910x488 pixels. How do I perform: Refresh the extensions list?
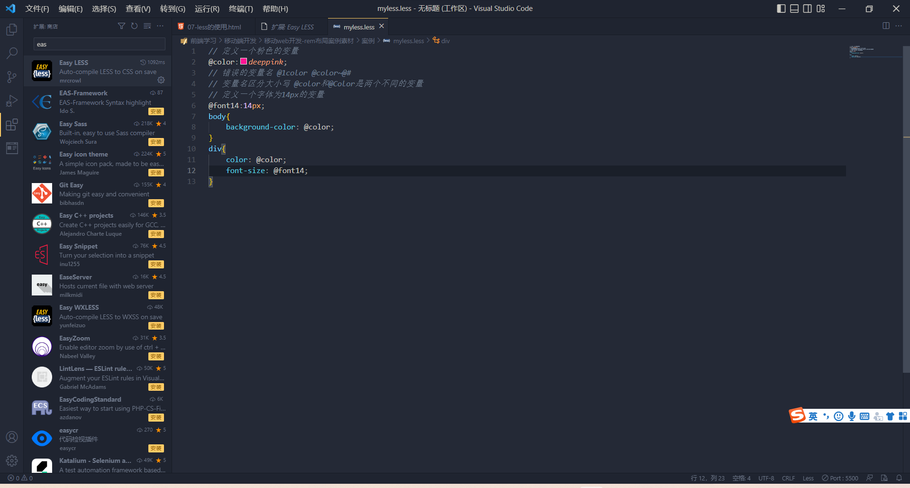tap(134, 26)
